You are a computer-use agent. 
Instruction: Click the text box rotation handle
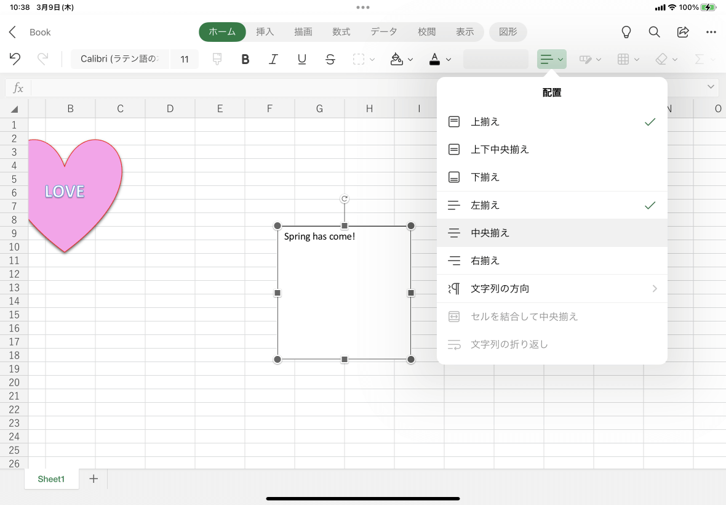345,199
